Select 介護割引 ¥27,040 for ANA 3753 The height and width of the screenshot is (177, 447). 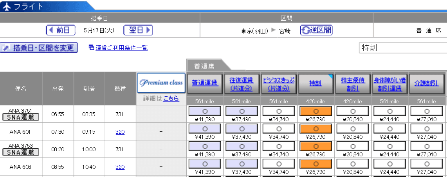coord(427,147)
